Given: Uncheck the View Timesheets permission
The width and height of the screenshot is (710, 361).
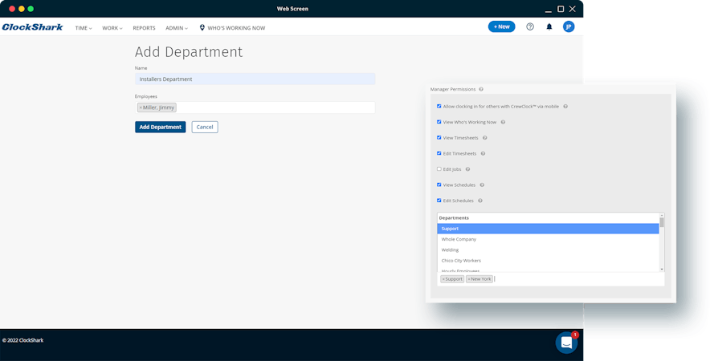Looking at the screenshot, I should tap(439, 138).
